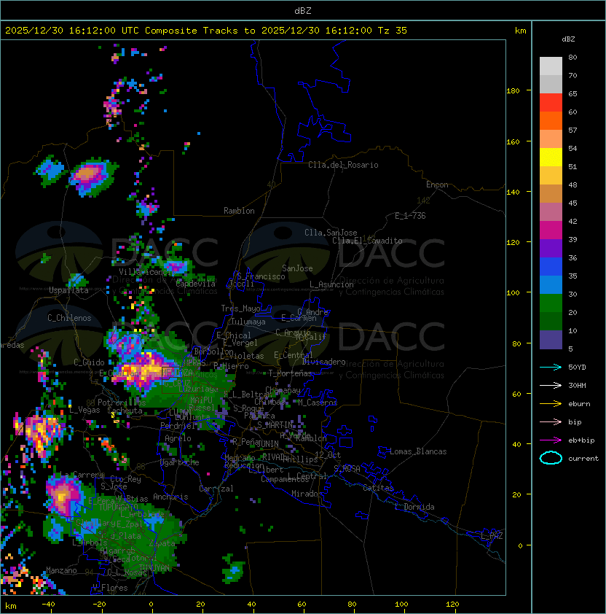Click the L_Vegas label
Screen dimensions: 606x614
point(84,410)
